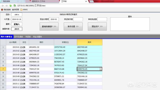Click the 审核完成数 input box
Viewport: 160px width, 90px height.
pos(102,19)
